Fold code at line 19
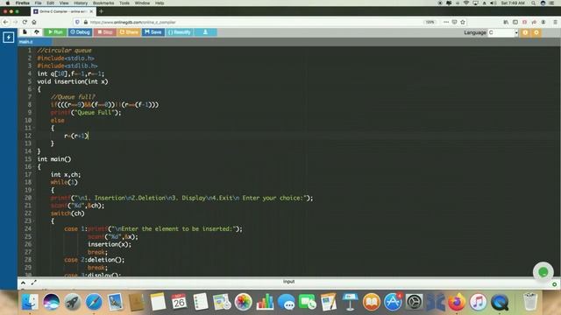The width and height of the screenshot is (561, 315). pyautogui.click(x=34, y=190)
